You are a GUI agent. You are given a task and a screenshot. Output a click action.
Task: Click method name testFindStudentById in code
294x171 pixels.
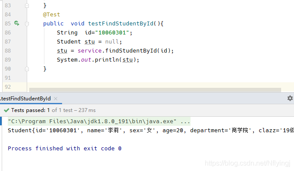(121, 24)
